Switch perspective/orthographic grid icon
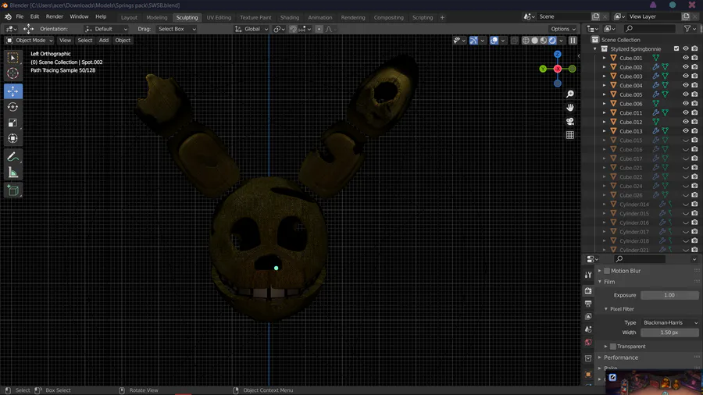Image resolution: width=703 pixels, height=395 pixels. tap(570, 135)
